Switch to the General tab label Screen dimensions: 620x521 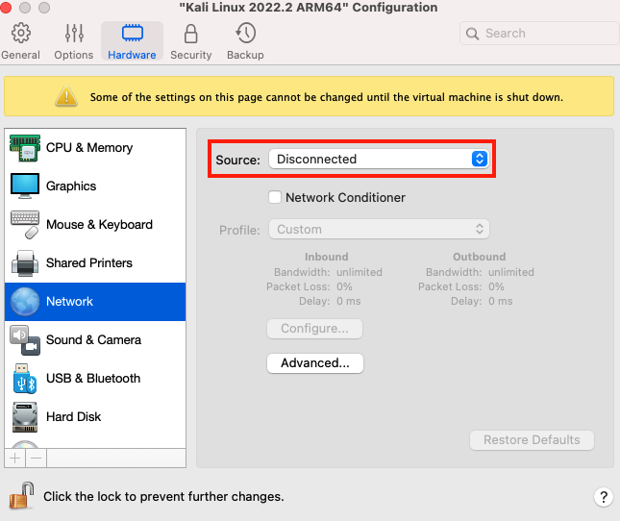[x=20, y=55]
